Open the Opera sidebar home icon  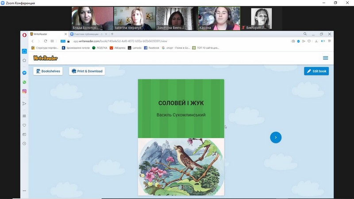click(x=24, y=51)
